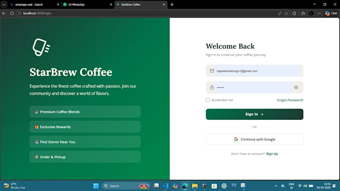340x191 pixels.
Task: Open the volume control in tray
Action: (x=305, y=186)
